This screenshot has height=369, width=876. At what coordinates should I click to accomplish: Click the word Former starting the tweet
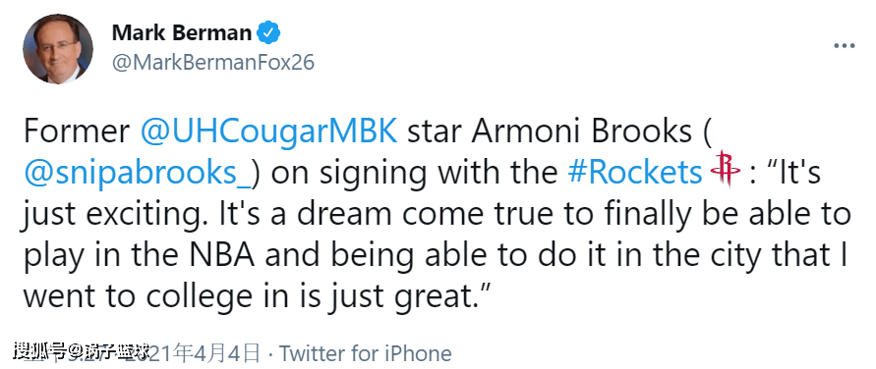point(76,132)
